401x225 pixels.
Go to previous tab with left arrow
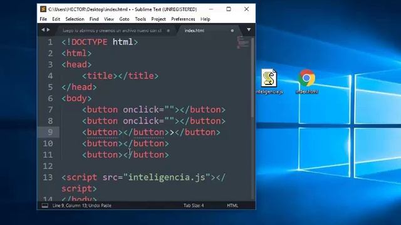43,30
